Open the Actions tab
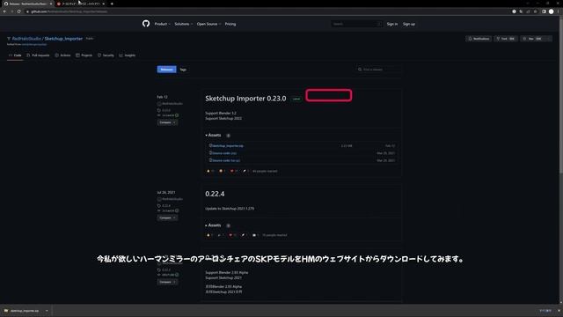The height and width of the screenshot is (317, 563). 62,55
